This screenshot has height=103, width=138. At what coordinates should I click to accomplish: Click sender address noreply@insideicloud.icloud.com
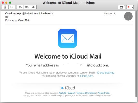click(x=33, y=13)
